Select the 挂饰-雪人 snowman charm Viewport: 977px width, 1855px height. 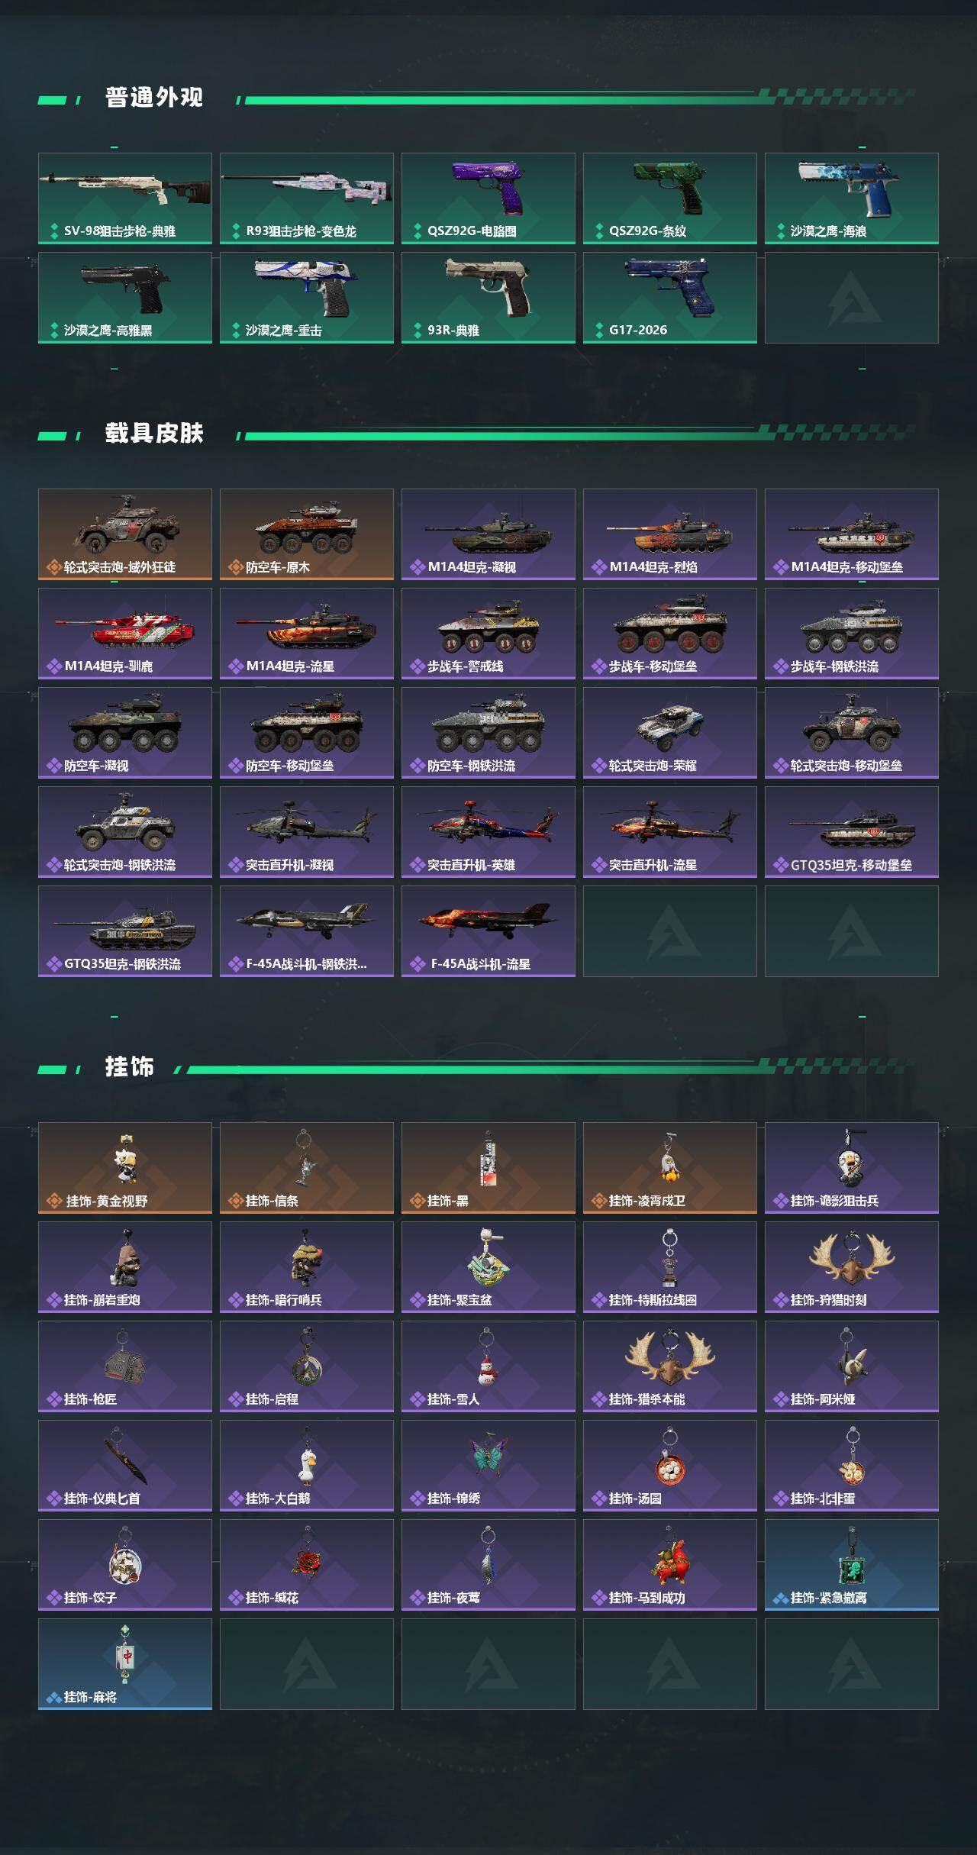(488, 1366)
